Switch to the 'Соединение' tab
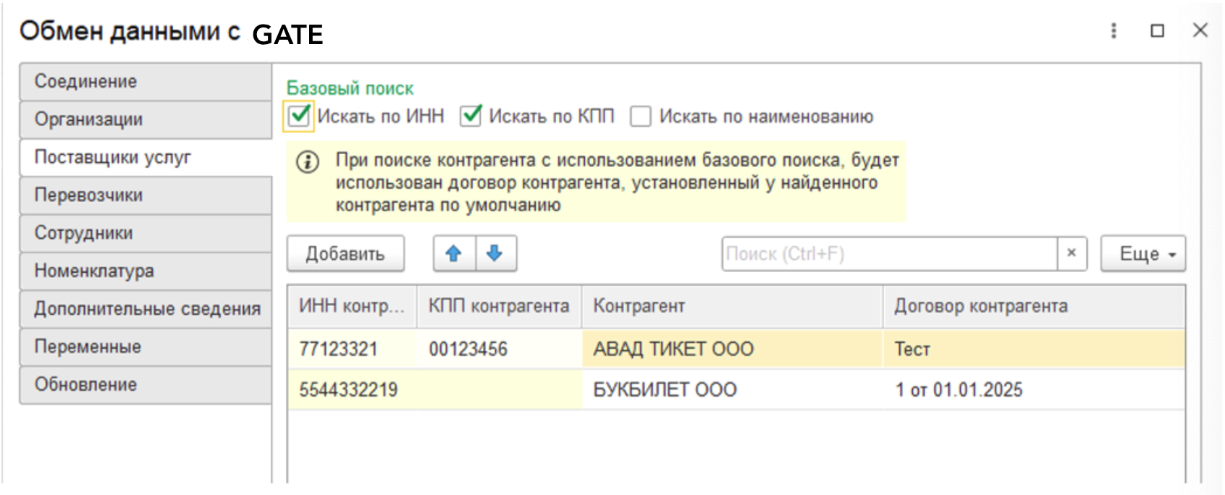 145,82
